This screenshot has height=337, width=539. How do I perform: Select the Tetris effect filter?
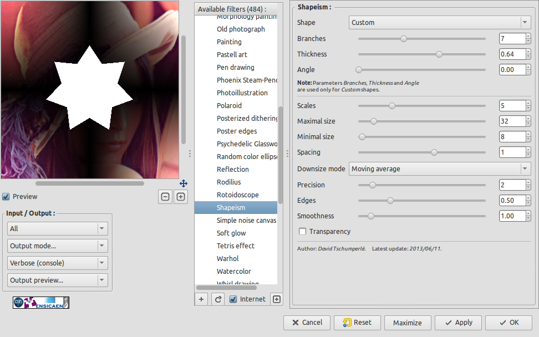click(236, 246)
